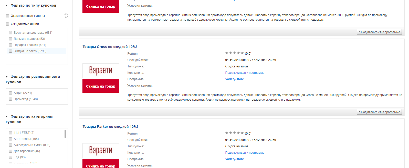Click the Cross coupon conditions paragraph

(265, 97)
